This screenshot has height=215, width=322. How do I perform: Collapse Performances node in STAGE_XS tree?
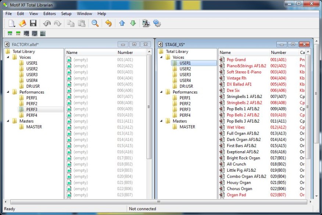161,92
